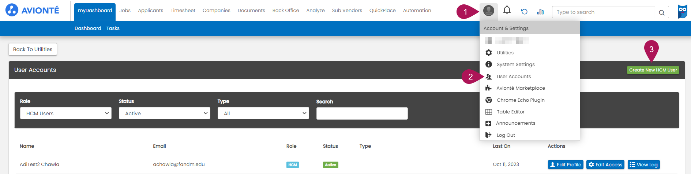This screenshot has height=174, width=691.
Task: Open the Role dropdown showing HCM Users
Action: (x=66, y=113)
